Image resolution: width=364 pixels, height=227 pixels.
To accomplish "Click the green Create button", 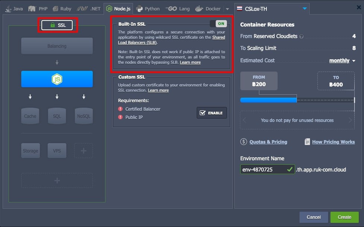I will 345,217.
